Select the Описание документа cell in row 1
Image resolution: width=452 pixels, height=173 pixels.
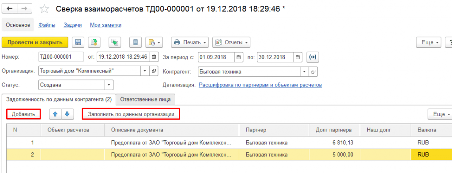tap(172, 143)
